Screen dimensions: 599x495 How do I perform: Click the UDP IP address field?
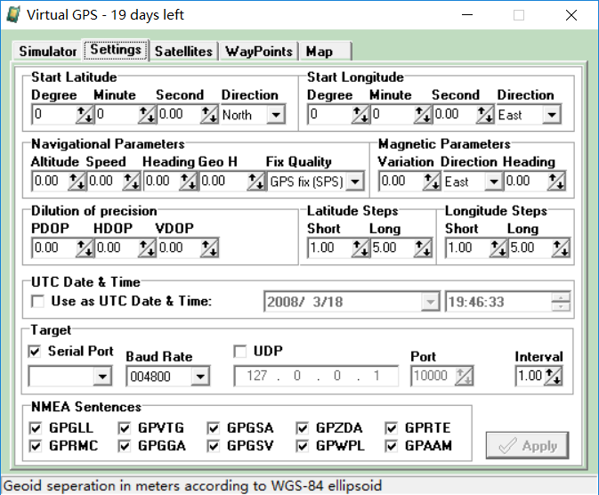(316, 376)
